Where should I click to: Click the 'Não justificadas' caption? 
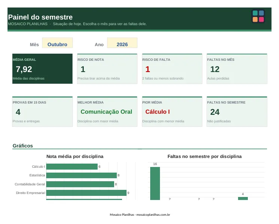[x=219, y=121]
